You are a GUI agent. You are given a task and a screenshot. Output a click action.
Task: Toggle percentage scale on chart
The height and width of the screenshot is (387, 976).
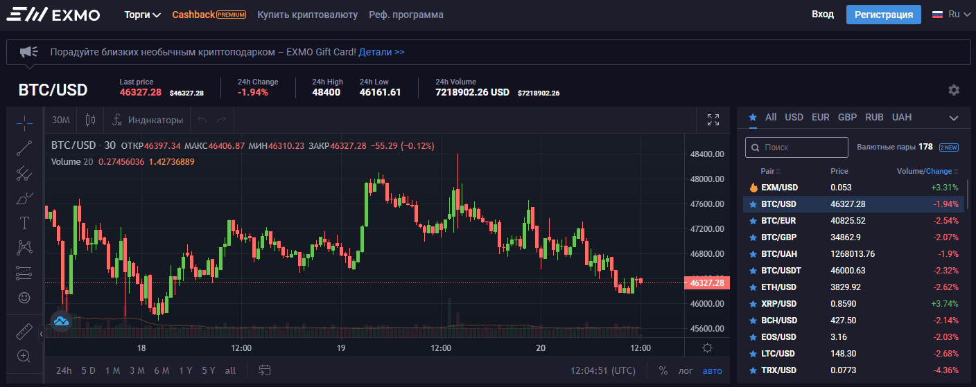pyautogui.click(x=663, y=370)
